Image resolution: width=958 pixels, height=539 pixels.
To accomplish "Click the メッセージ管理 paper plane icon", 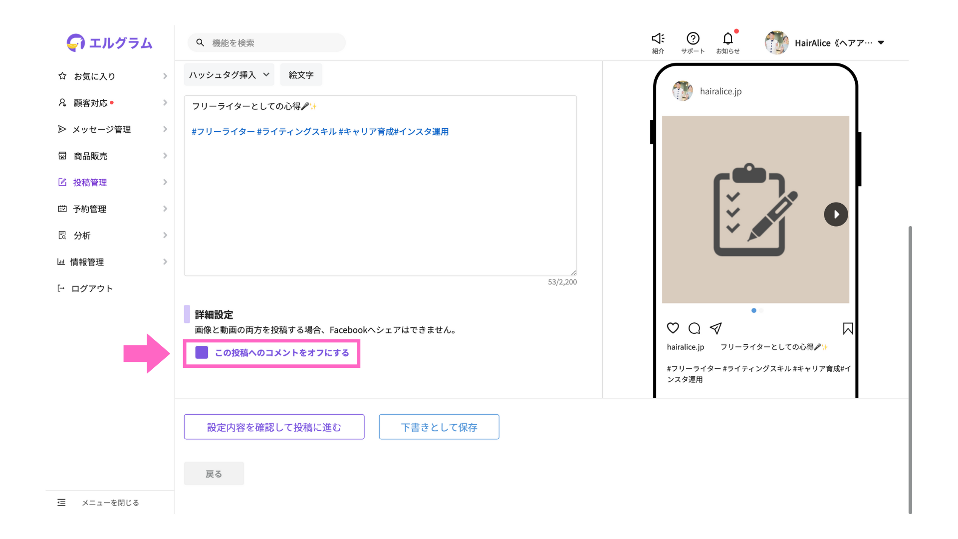I will click(62, 129).
